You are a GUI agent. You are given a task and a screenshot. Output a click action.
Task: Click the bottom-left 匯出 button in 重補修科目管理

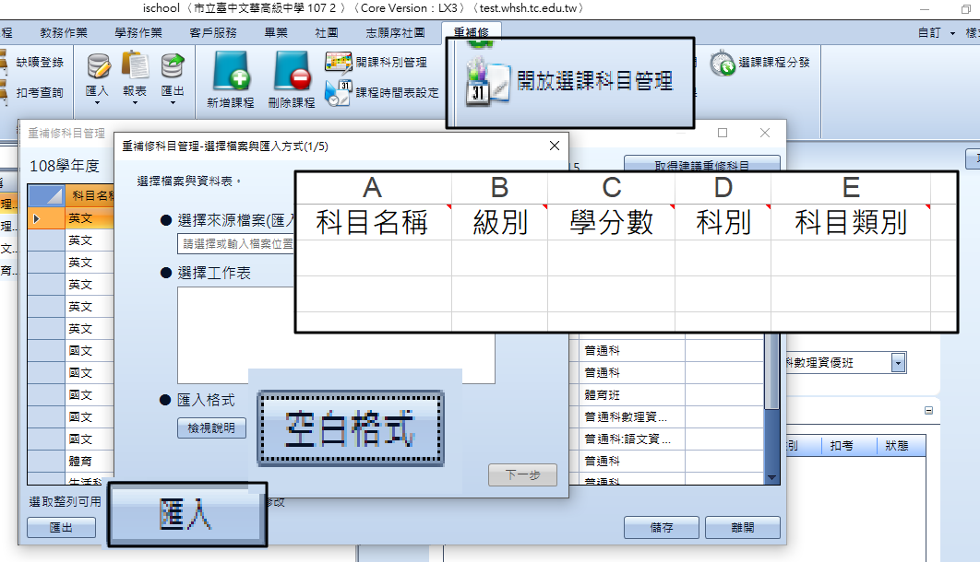61,527
